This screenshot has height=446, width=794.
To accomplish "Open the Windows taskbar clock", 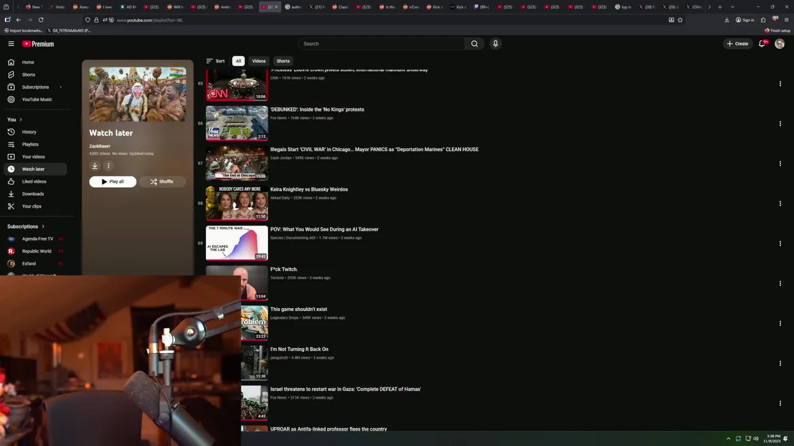I will point(774,439).
